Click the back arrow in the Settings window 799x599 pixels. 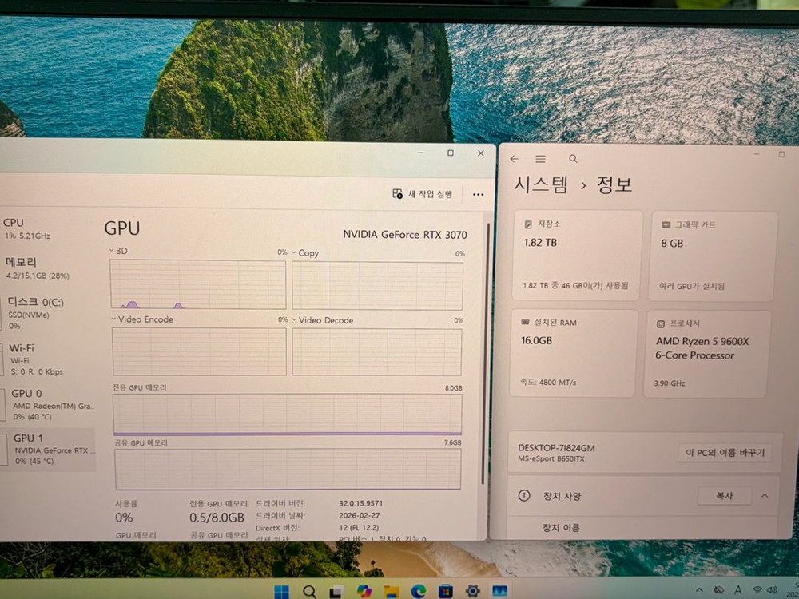[515, 159]
